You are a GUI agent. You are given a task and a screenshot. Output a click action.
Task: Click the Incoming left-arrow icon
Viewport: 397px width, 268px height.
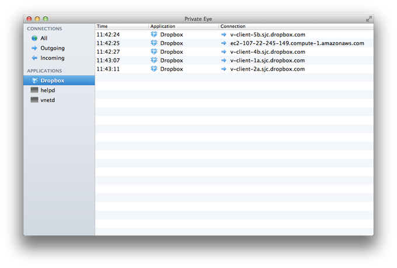click(34, 58)
